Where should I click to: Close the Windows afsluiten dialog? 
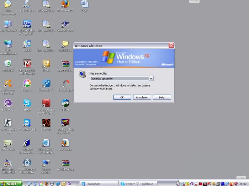pyautogui.click(x=171, y=46)
